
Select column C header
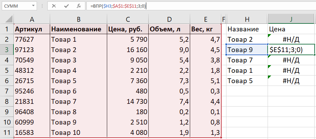128,19
